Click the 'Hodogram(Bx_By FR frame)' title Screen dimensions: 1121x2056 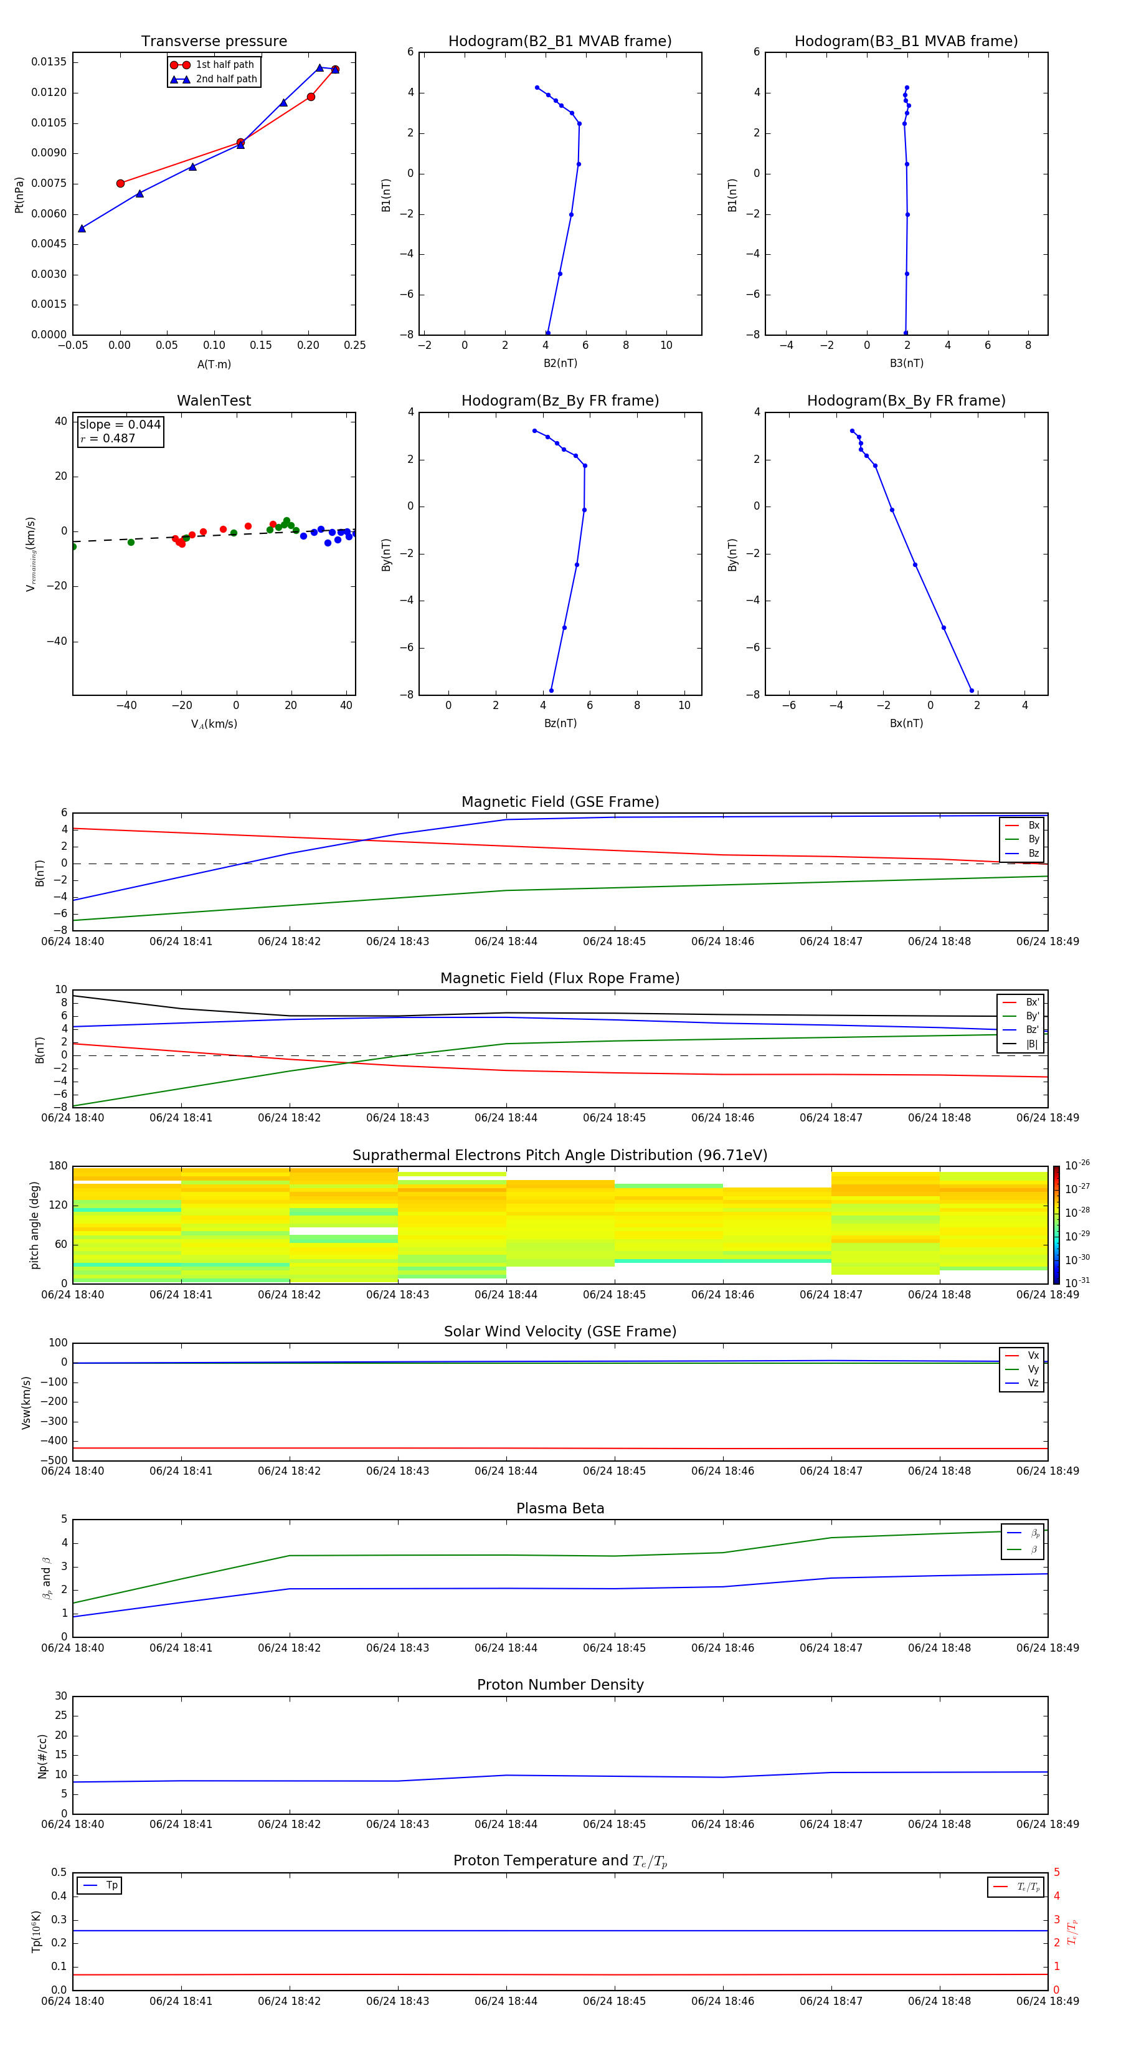[x=906, y=401]
